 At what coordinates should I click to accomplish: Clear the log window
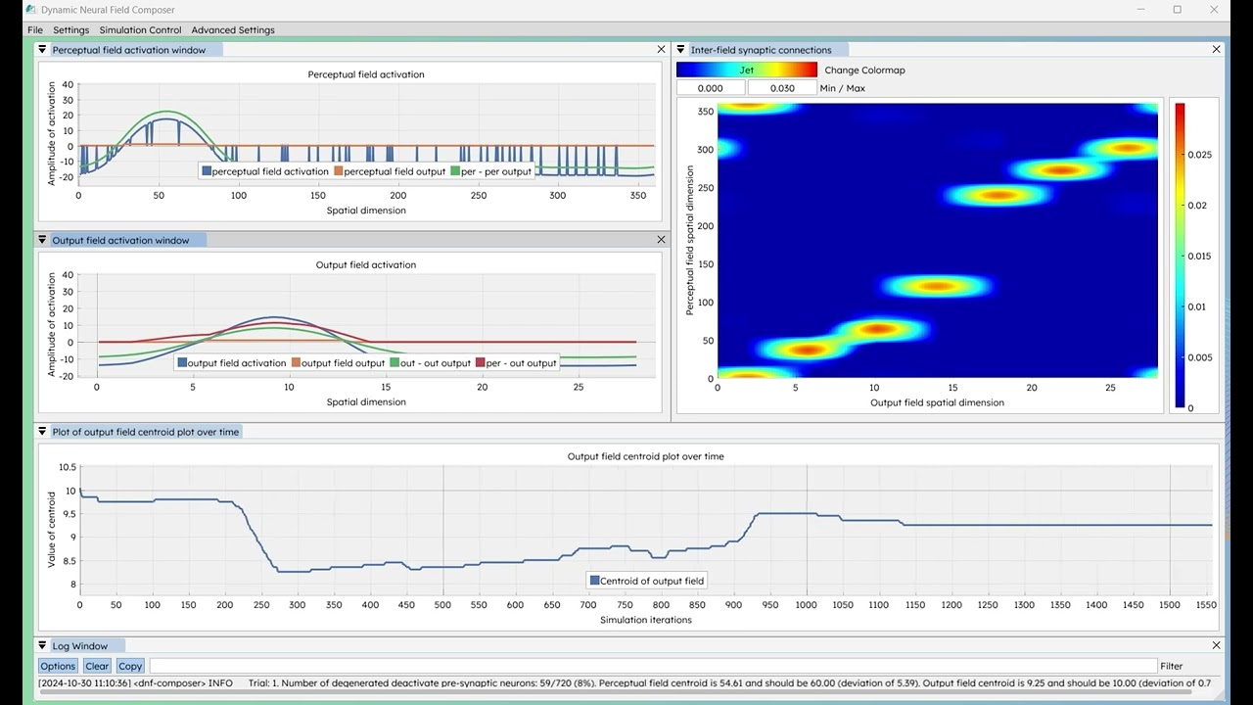click(x=97, y=666)
